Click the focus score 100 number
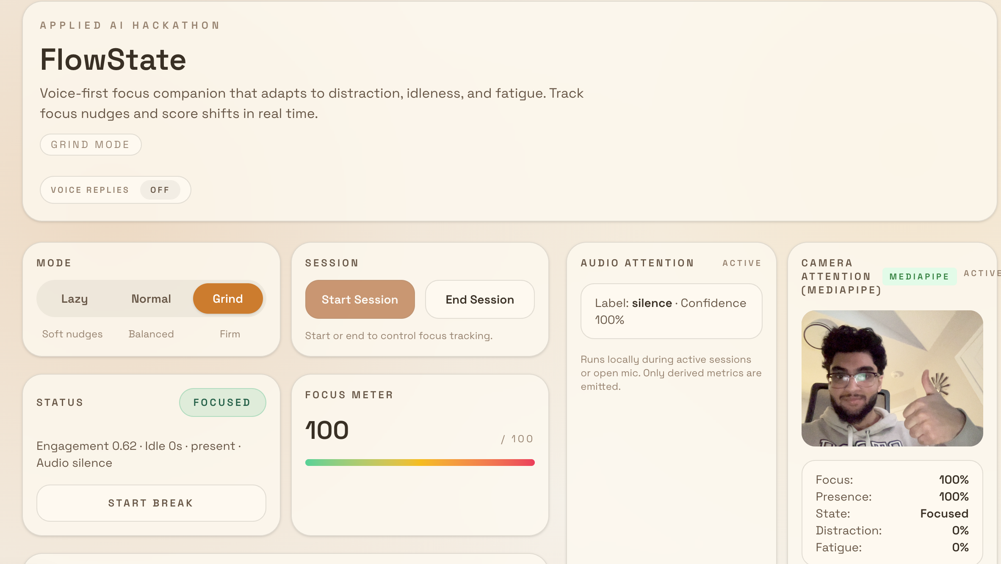The image size is (1001, 564). (x=327, y=430)
